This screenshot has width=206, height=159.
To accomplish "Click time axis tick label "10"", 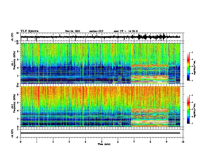I will pos(183,142).
